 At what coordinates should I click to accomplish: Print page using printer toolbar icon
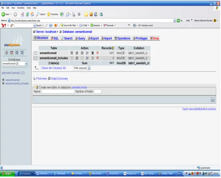[74, 14]
